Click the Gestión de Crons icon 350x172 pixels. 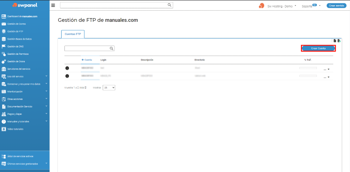click(x=4, y=61)
